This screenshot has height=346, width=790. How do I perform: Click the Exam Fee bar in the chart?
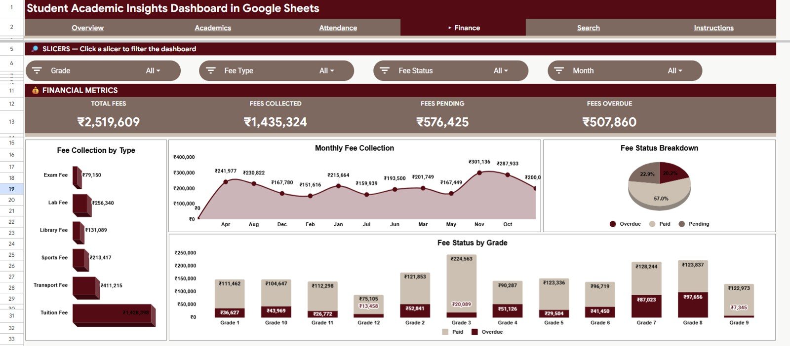point(77,177)
